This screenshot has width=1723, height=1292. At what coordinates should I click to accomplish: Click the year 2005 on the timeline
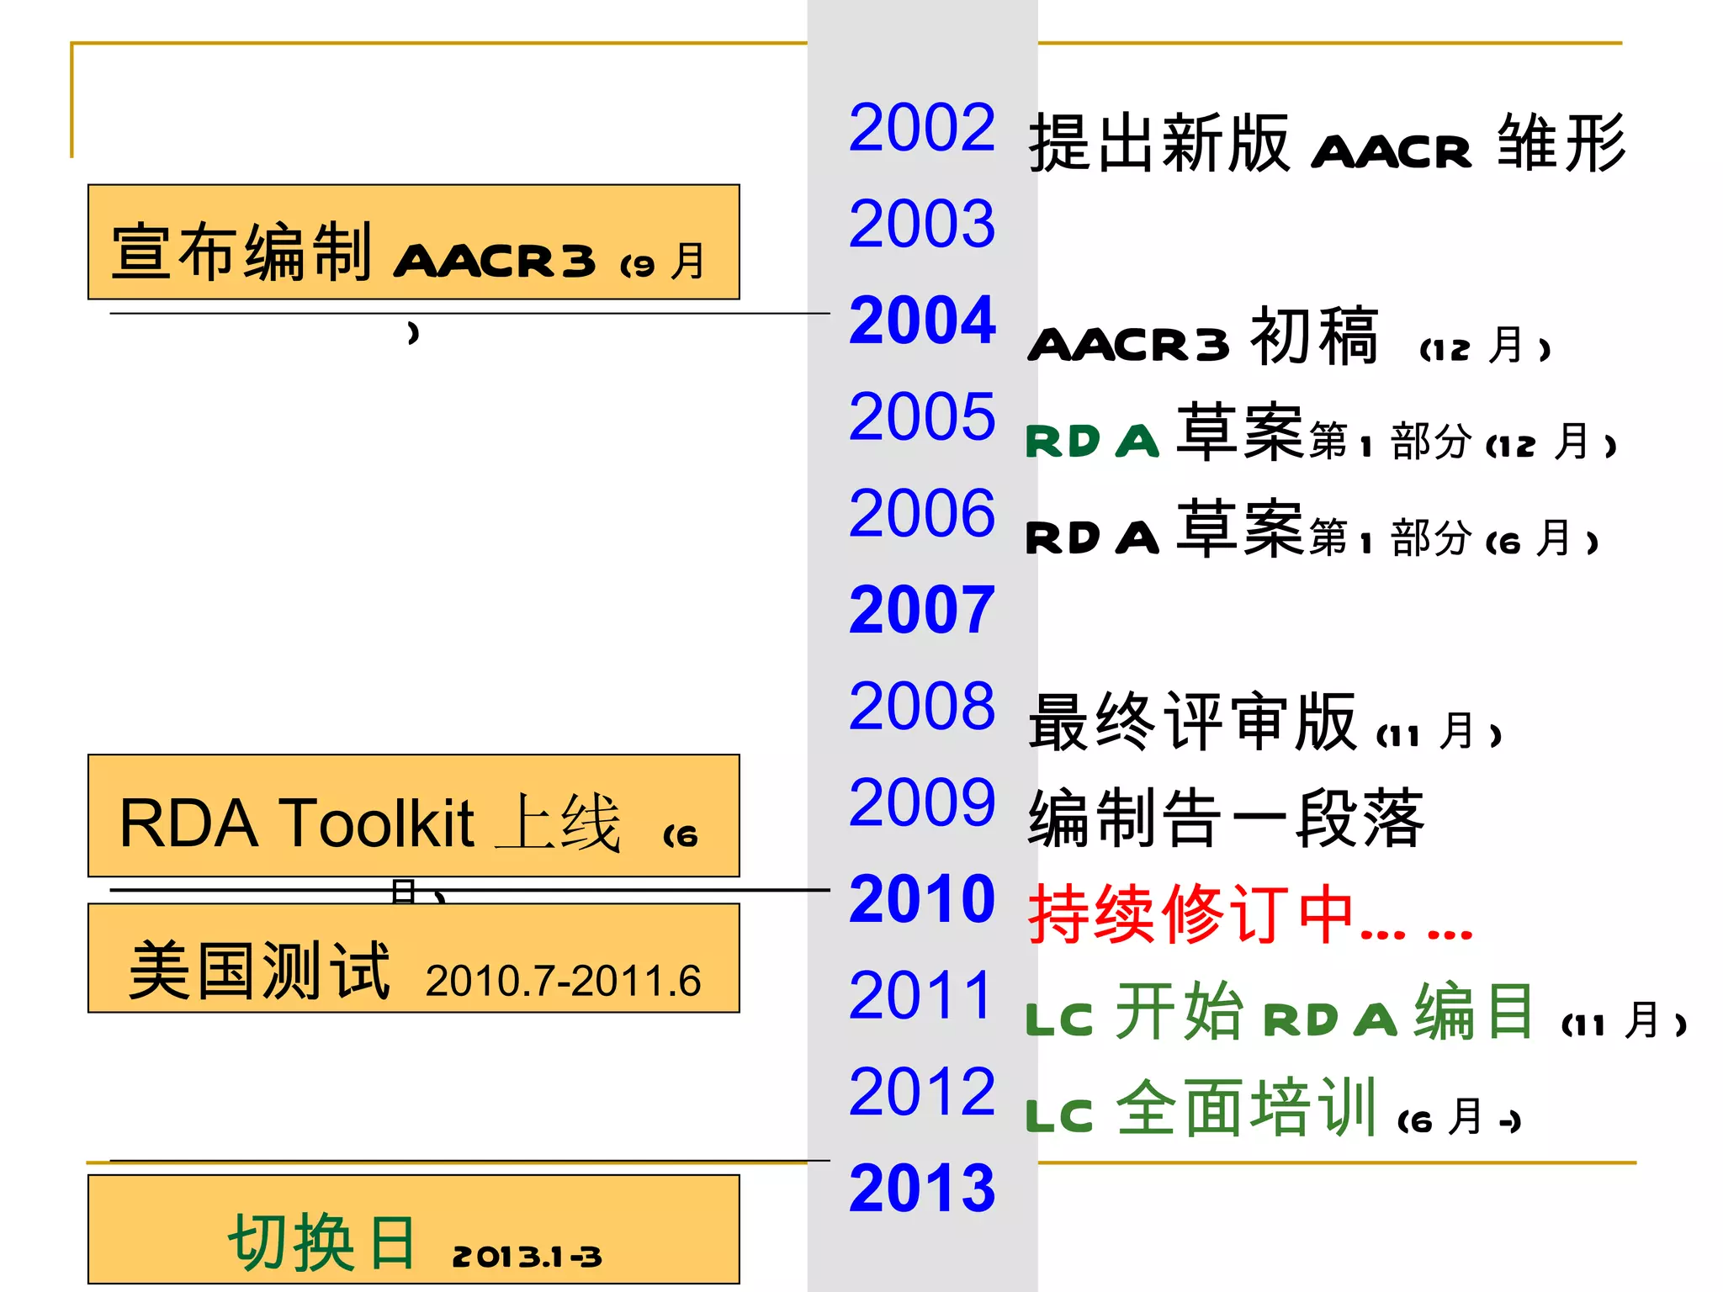pos(922,416)
